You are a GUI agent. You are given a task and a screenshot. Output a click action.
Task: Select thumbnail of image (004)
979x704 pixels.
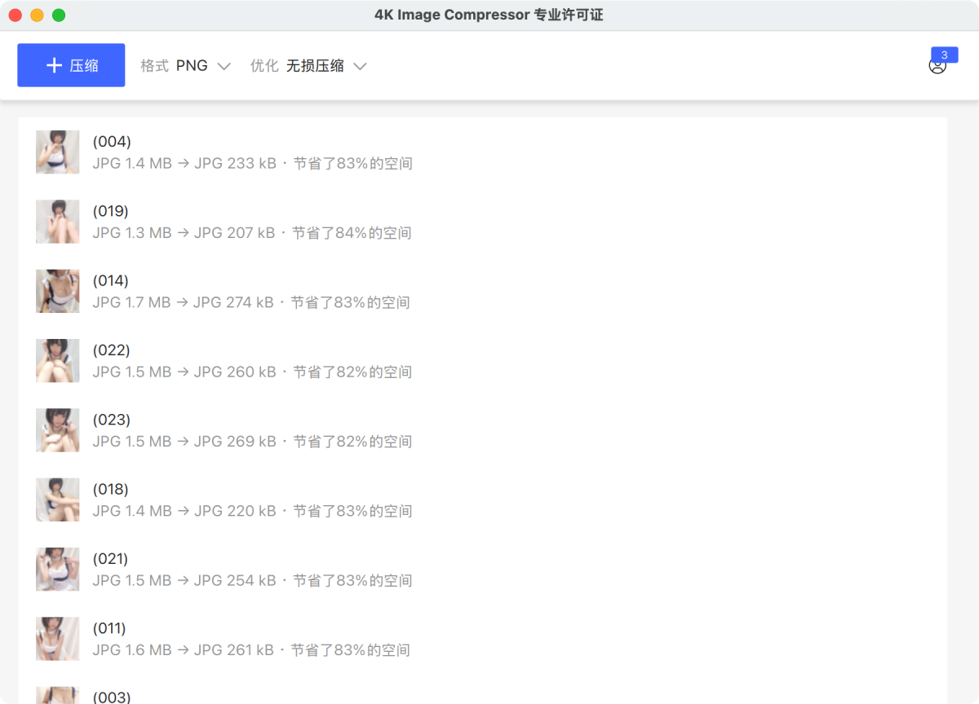click(x=57, y=152)
